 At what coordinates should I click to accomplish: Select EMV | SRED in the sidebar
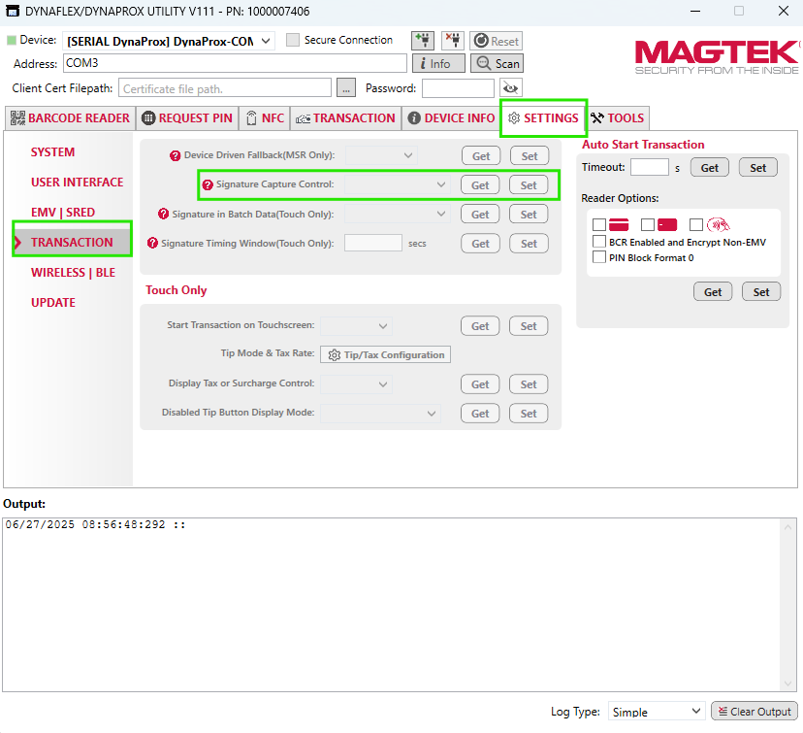(x=62, y=213)
